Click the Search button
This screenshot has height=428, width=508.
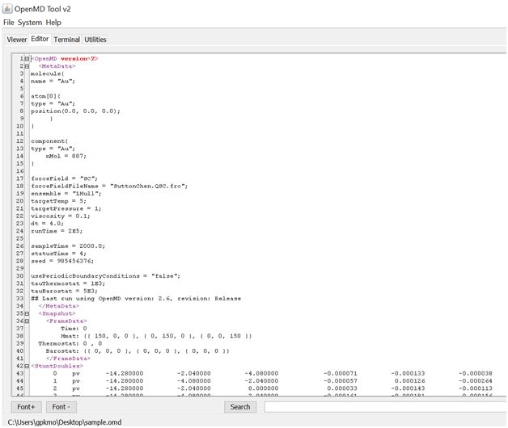click(x=240, y=407)
